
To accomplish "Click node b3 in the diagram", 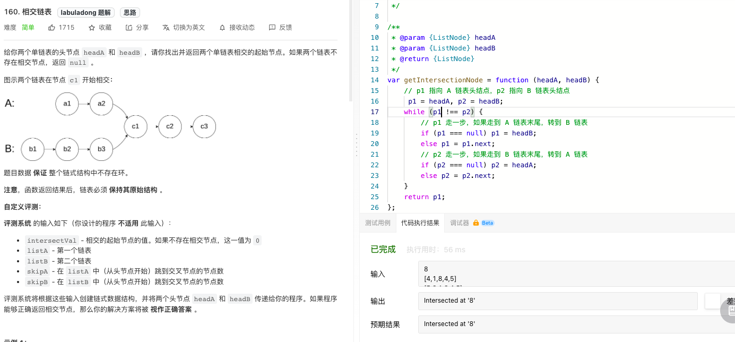I will tap(101, 149).
